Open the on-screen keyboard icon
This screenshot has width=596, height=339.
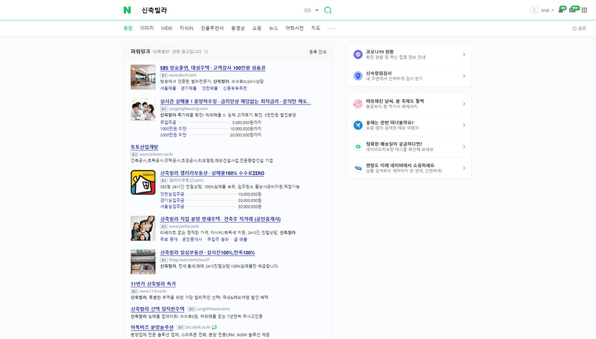click(307, 10)
